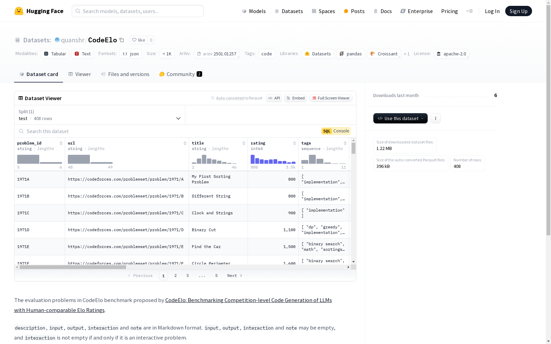The height and width of the screenshot is (344, 551).
Task: Open the SQL Console
Action: pos(336,131)
